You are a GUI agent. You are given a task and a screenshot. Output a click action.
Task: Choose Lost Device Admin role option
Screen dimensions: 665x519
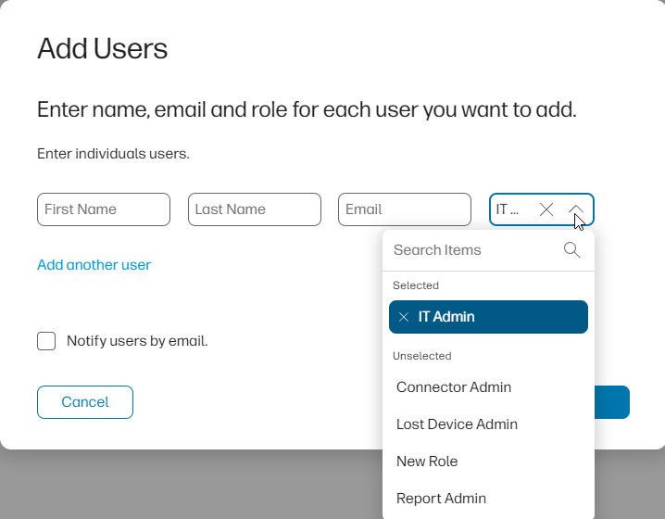[x=457, y=424]
